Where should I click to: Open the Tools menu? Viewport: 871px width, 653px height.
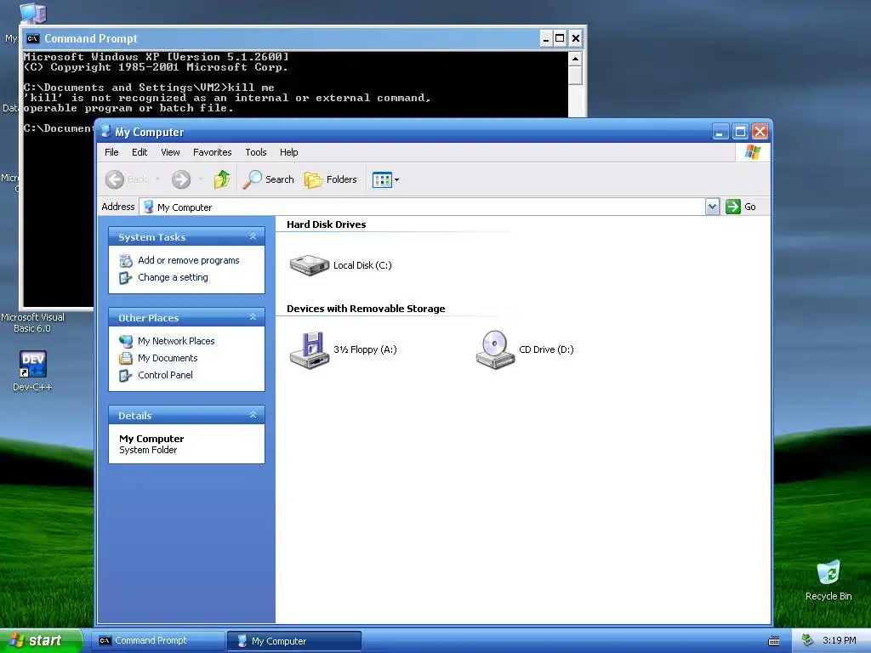pos(255,152)
